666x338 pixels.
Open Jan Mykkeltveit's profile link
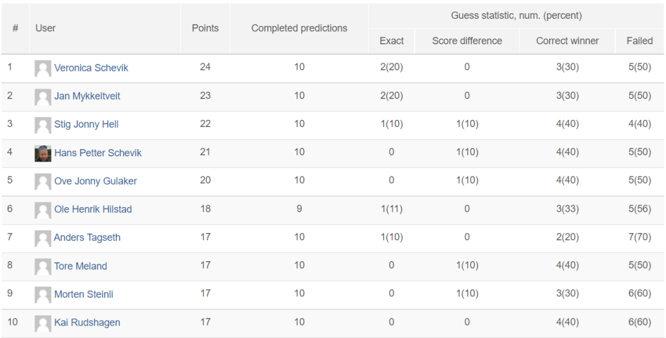click(x=87, y=96)
